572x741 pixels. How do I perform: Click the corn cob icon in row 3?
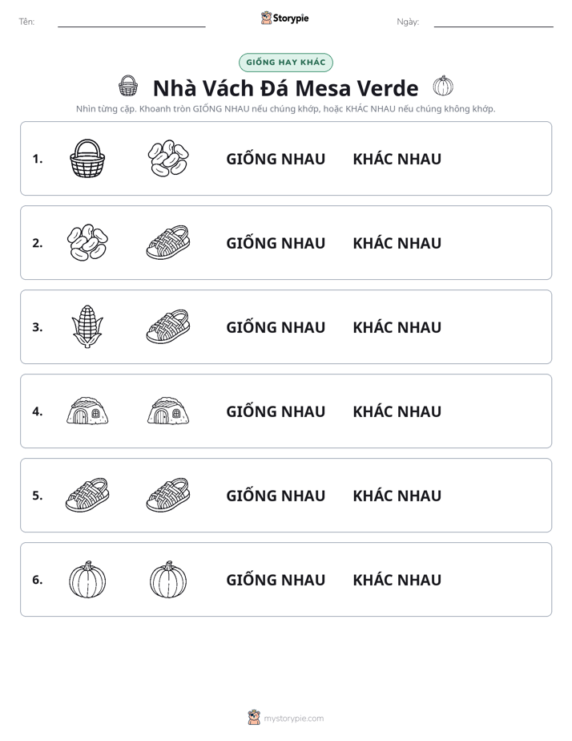point(87,326)
